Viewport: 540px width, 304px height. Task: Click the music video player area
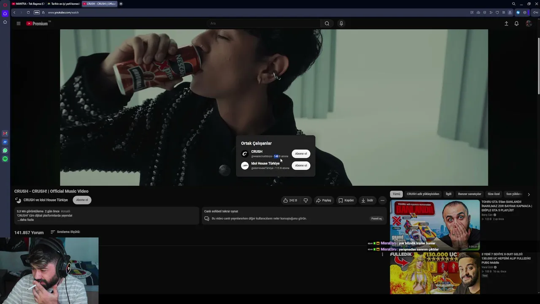[274, 108]
